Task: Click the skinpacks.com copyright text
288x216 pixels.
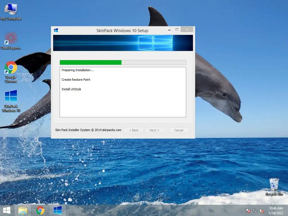Action: (x=88, y=130)
